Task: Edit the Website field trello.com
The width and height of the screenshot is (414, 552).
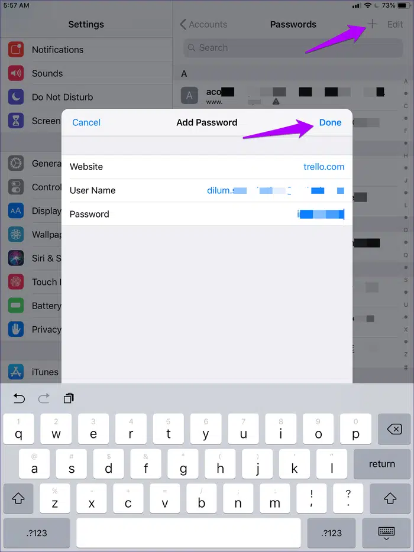Action: pyautogui.click(x=324, y=167)
